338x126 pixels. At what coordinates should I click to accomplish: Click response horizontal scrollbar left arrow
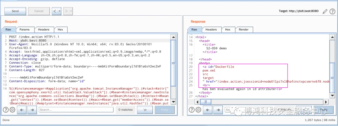point(198,102)
